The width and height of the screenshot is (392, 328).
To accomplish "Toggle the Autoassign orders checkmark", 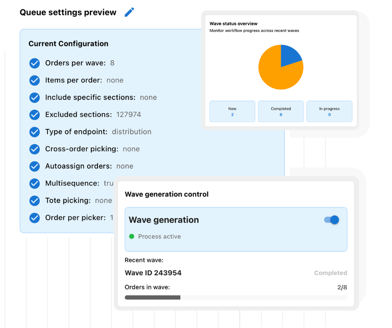I will point(35,166).
